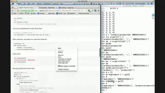Open the View menu
The height and width of the screenshot is (93, 165).
pos(33,4)
